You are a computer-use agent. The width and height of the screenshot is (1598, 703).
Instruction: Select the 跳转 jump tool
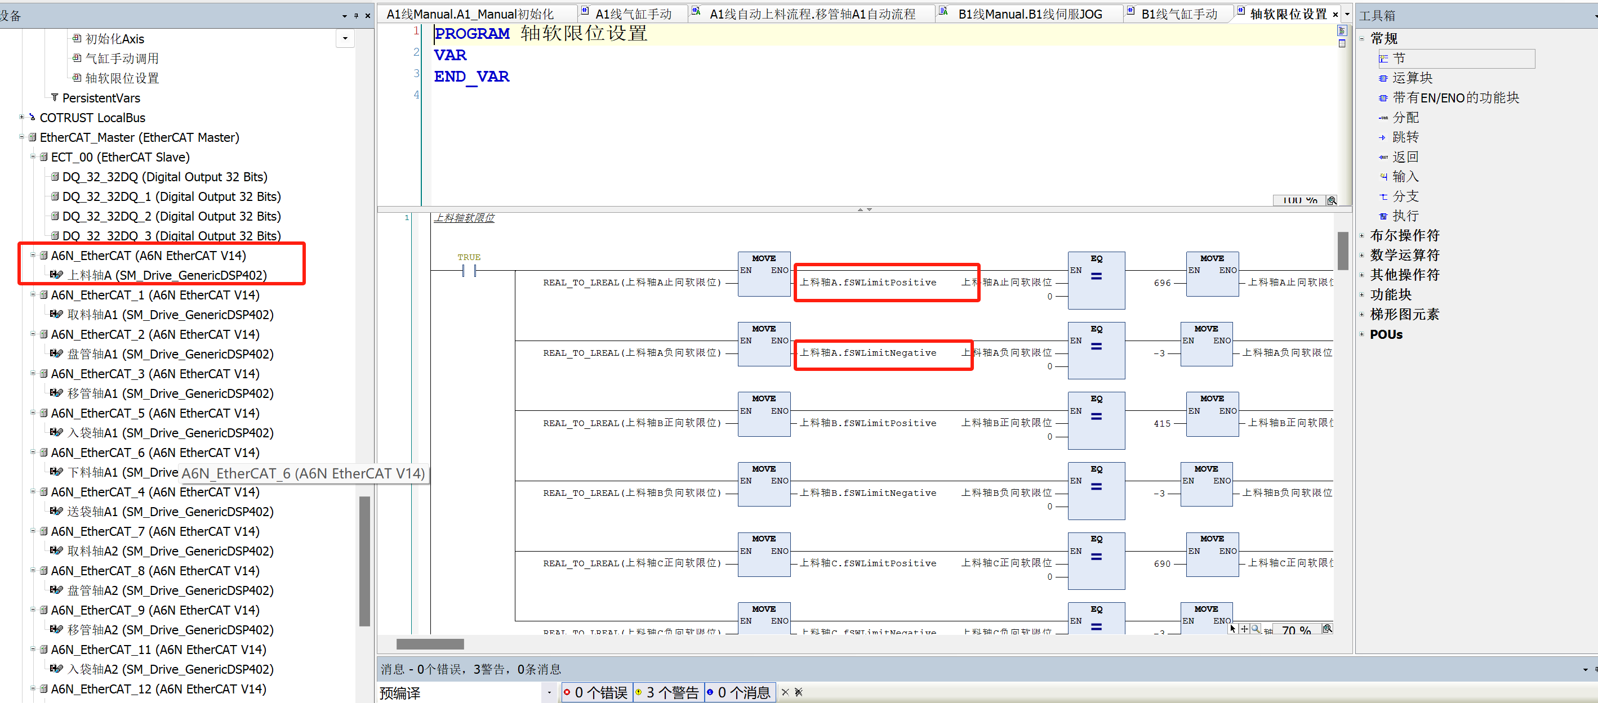(1398, 137)
